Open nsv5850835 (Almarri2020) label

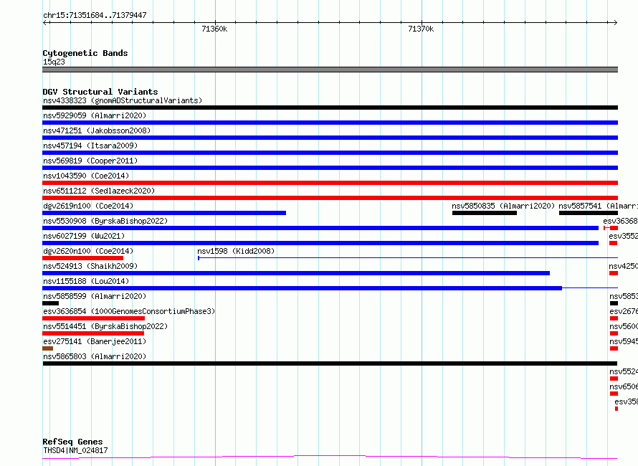point(503,206)
